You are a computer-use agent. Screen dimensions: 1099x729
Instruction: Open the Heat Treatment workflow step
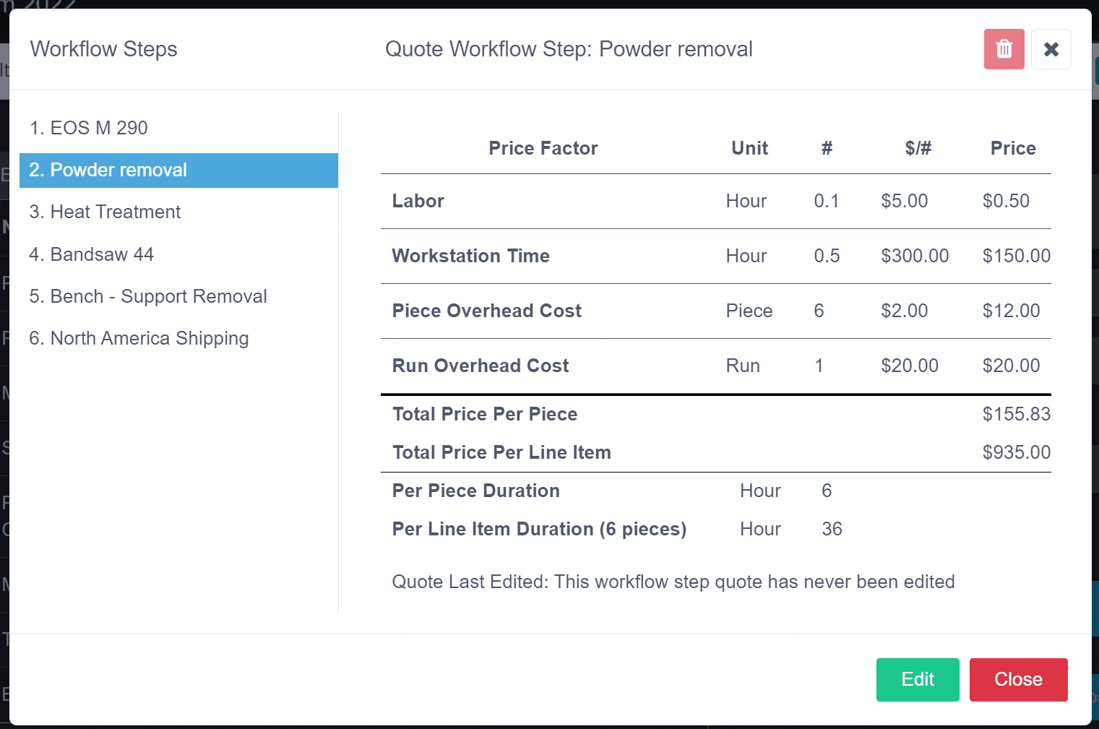pos(105,212)
